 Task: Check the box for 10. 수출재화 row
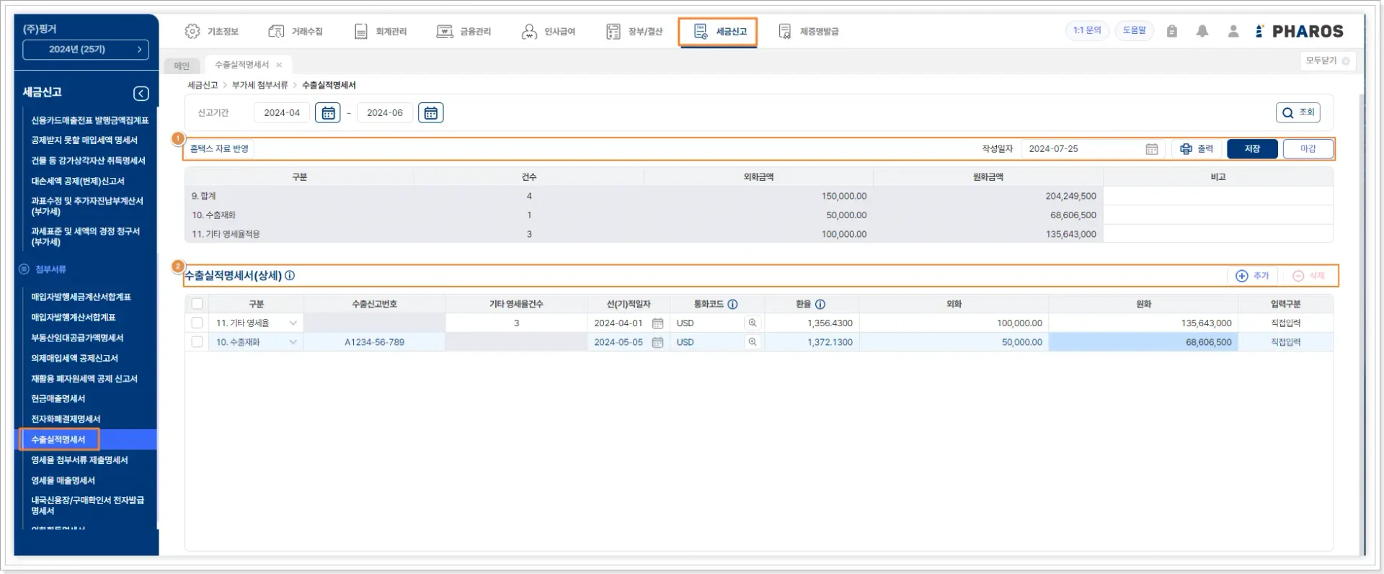coord(197,342)
